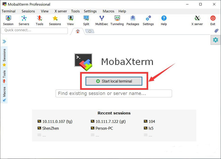Expand sidebar with double chevron arrow
This screenshot has width=221, height=159.
pos(4,41)
